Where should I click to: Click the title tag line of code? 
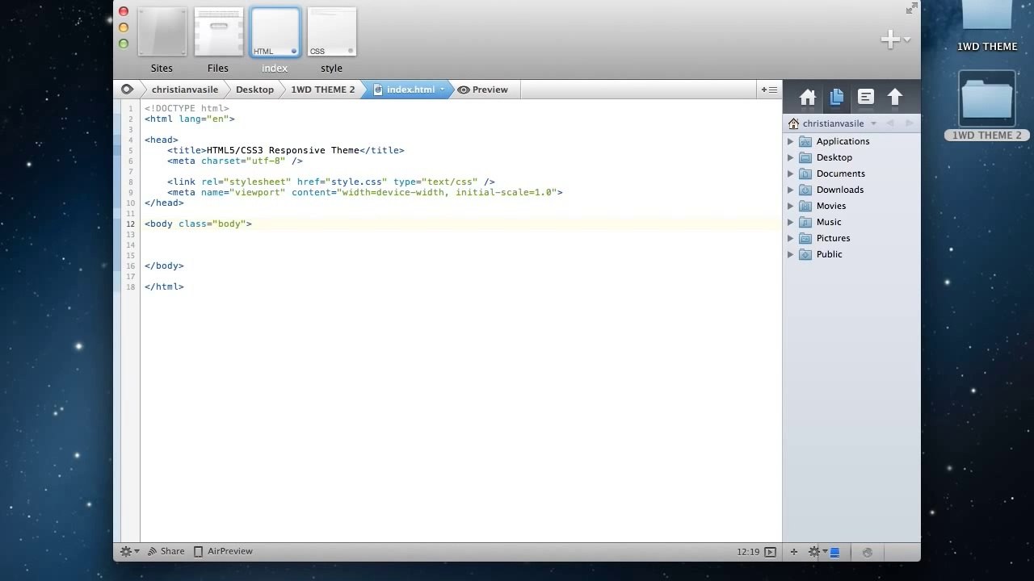(285, 150)
